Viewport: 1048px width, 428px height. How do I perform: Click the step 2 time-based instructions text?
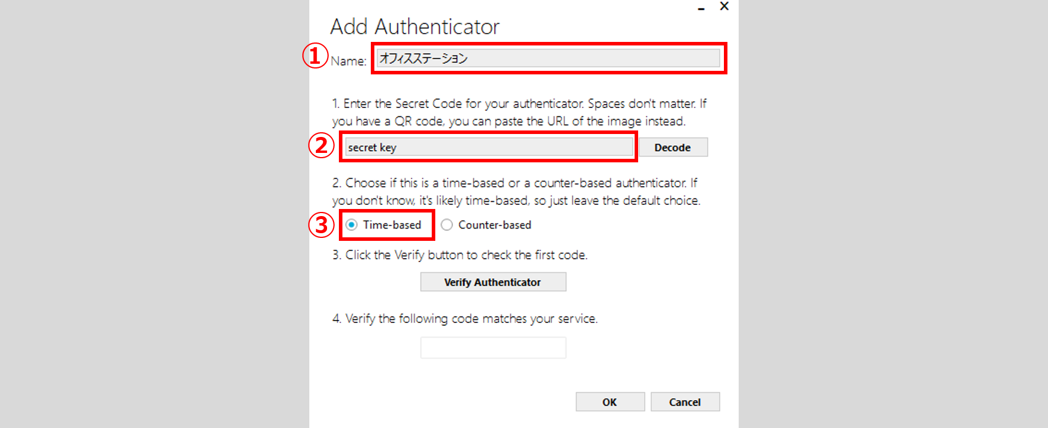pos(516,192)
